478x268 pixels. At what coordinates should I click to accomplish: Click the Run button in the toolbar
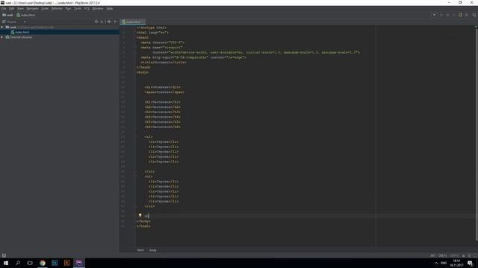(441, 15)
